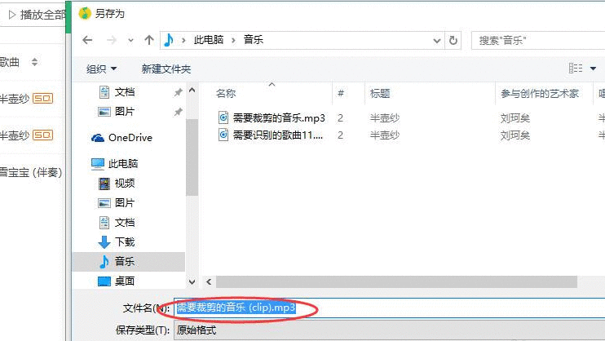Click 半壶纱 title for 需要识别的歌曲11 row
The image size is (605, 341).
click(x=384, y=135)
